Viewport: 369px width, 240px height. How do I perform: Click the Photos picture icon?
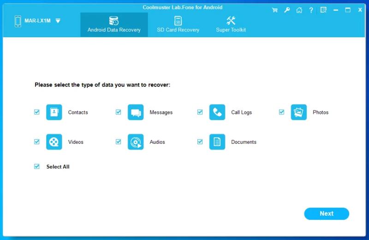click(x=299, y=112)
